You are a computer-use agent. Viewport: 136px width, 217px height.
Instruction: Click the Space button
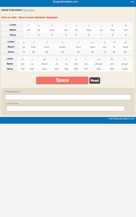(62, 80)
